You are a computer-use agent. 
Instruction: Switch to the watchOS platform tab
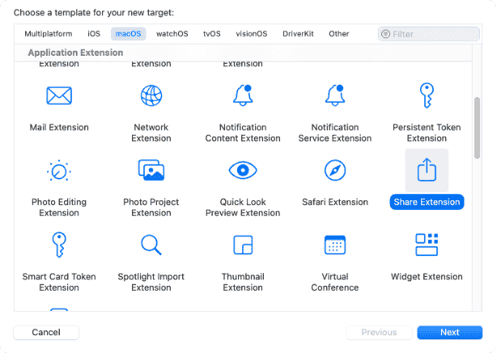tap(172, 34)
